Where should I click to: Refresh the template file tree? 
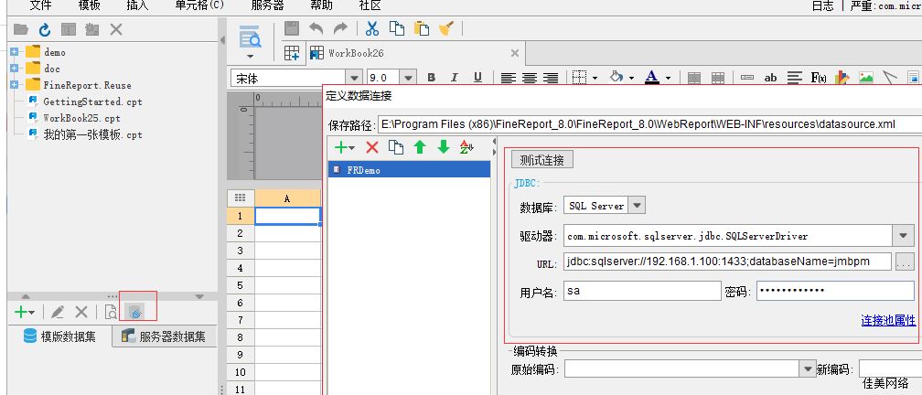click(45, 30)
